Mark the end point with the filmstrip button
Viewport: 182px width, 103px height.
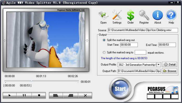70,95
